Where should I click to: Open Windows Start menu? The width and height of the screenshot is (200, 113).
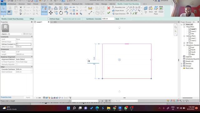point(68,108)
